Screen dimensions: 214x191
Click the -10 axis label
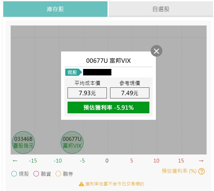click(57, 161)
